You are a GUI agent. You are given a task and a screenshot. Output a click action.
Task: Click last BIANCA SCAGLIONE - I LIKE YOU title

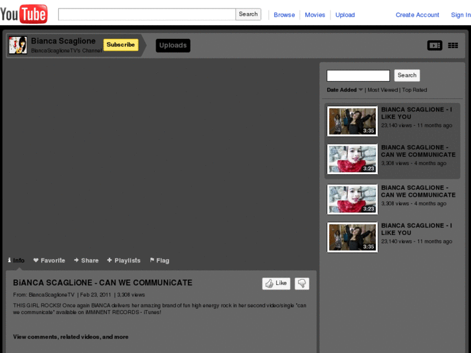[417, 229]
